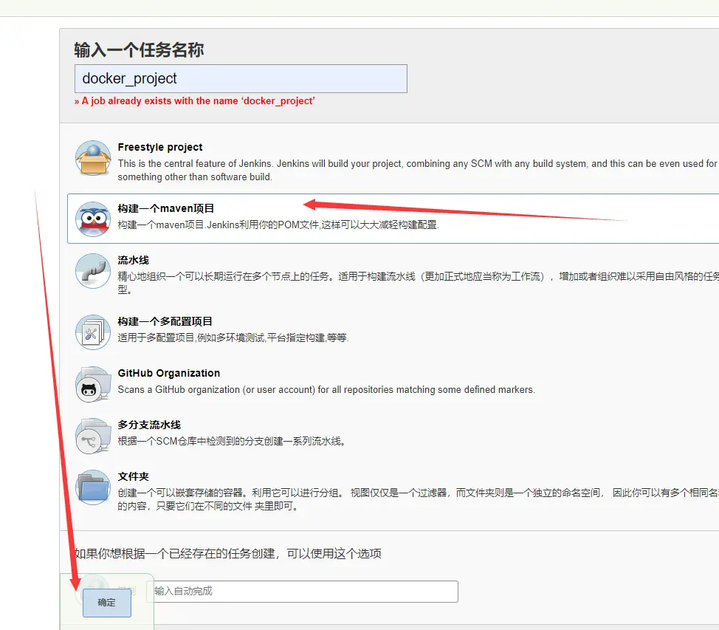Select the GitHub Organization title
Image resolution: width=719 pixels, height=630 pixels.
tap(169, 373)
